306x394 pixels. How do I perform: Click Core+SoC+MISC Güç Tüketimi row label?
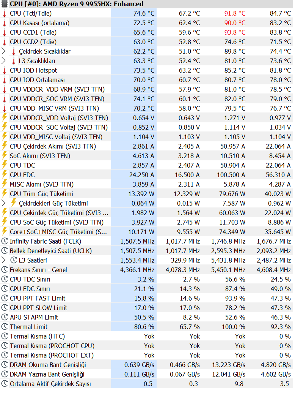pos(58,232)
